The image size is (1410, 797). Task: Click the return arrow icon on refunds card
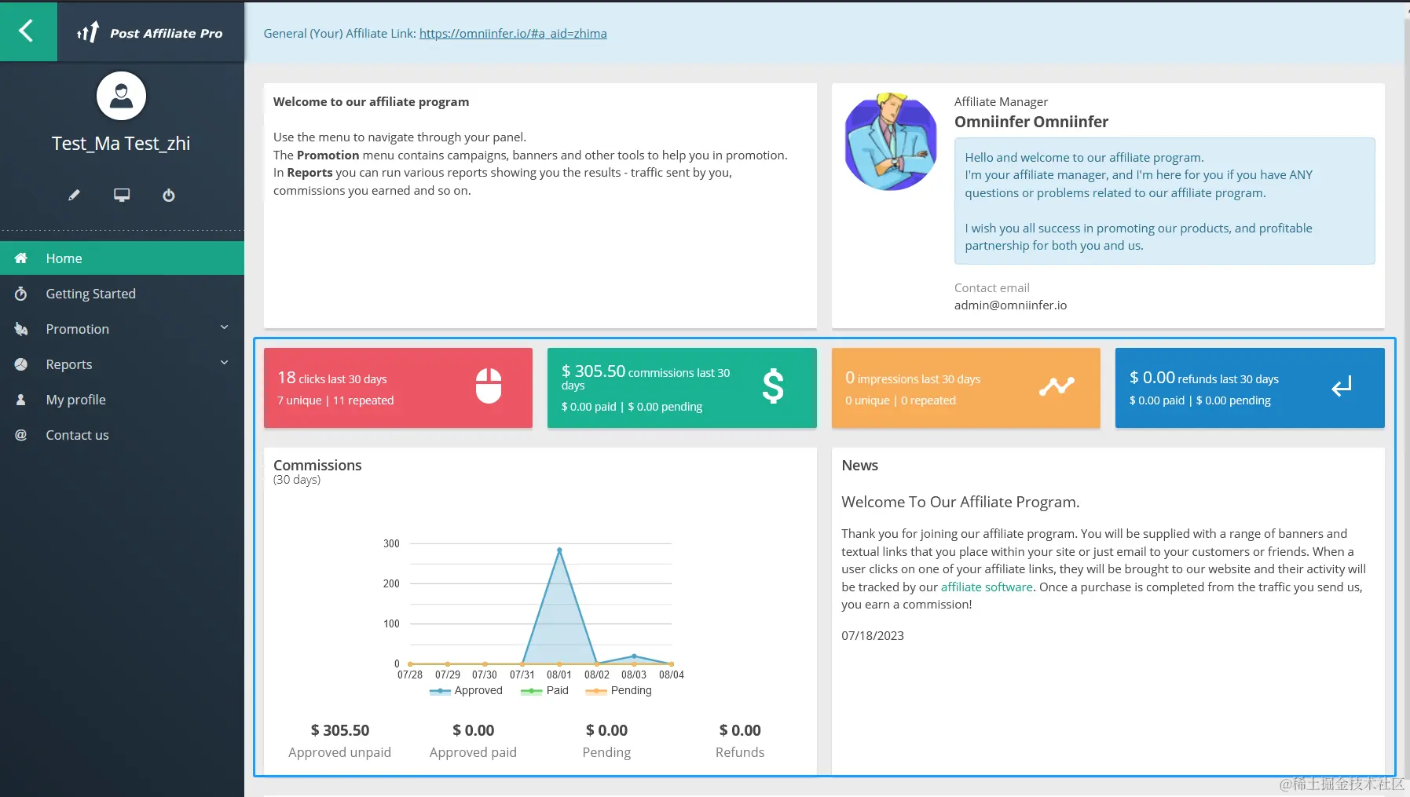[1342, 386]
